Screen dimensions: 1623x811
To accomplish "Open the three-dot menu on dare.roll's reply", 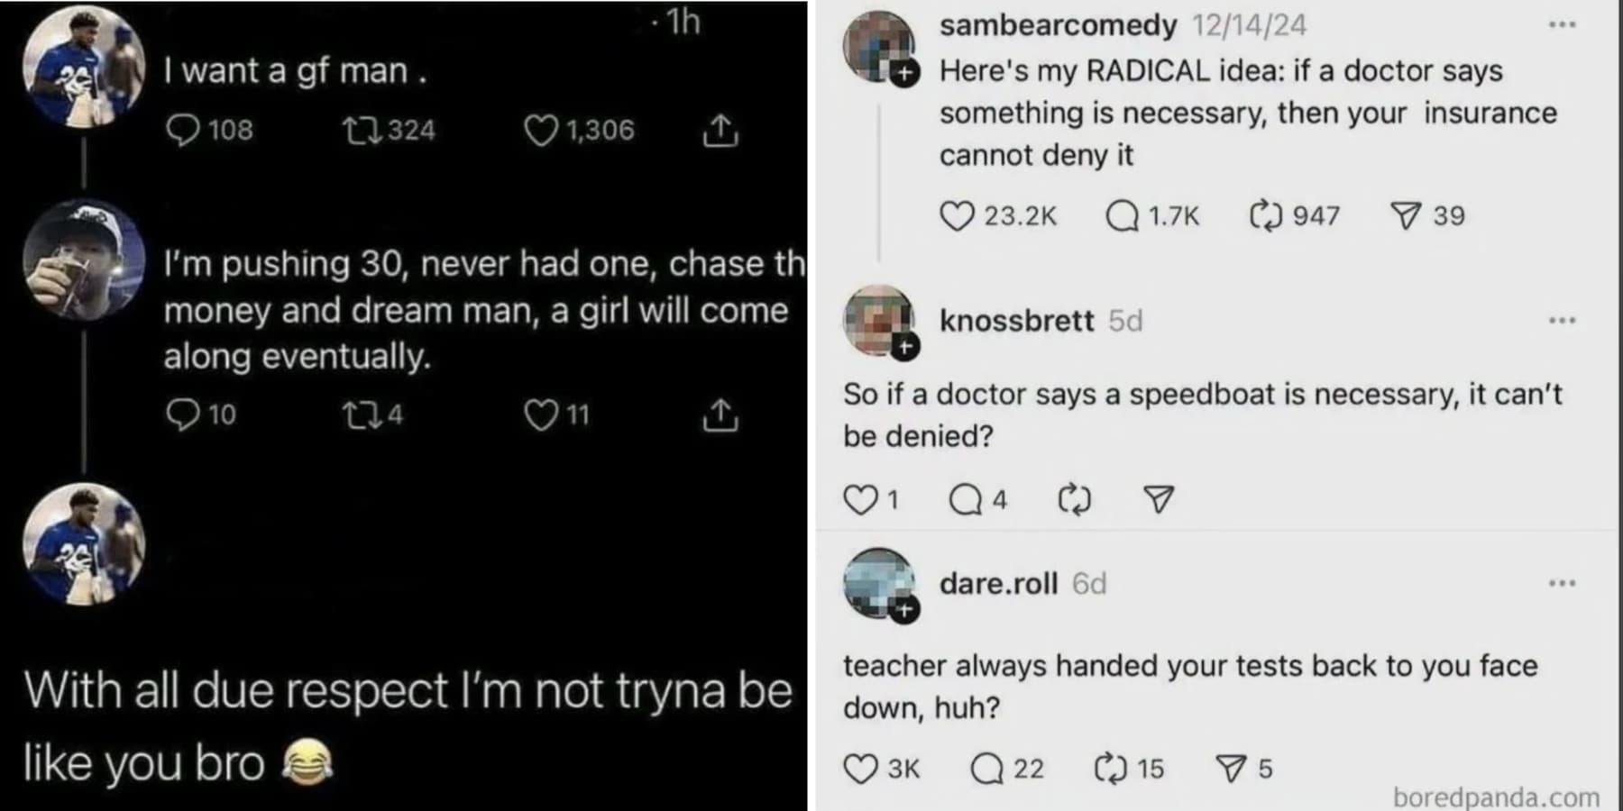I will 1562,584.
